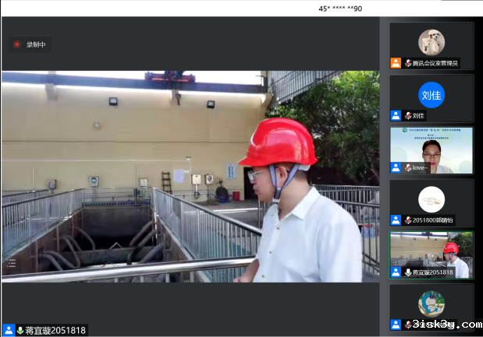This screenshot has width=483, height=337.
Task: Click the red recording dot icon
Action: tap(17, 44)
